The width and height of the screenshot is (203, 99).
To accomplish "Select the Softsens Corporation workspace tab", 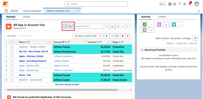I will [x=59, y=11].
